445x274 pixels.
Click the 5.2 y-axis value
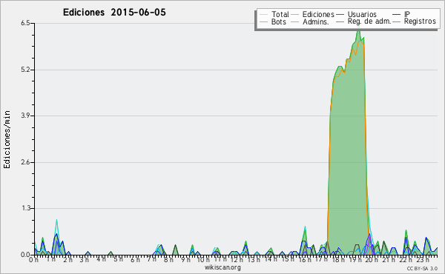pos(25,70)
